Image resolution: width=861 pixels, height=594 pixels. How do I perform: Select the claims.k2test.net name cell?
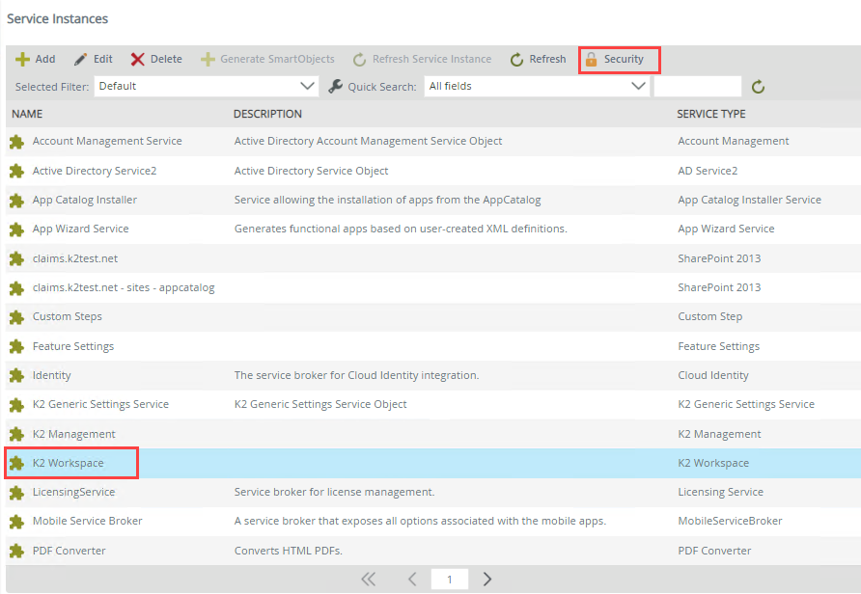75,258
